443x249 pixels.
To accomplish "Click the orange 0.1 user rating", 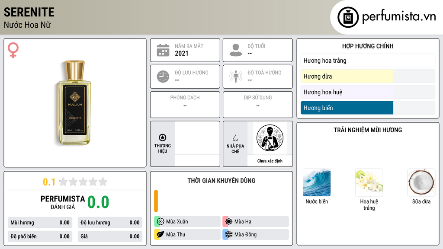I will tap(49, 182).
